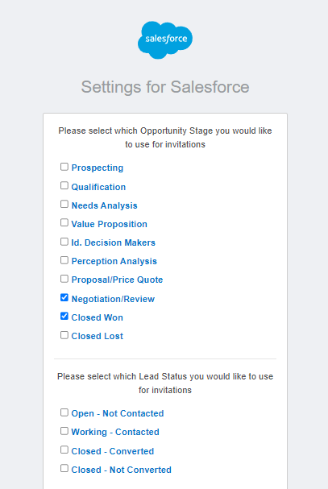Uncheck the Negotiation/Review checkbox
Screen dimensions: 328x489
point(64,297)
